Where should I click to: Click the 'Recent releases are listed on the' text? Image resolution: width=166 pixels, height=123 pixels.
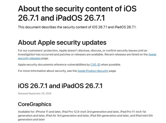tap(126, 54)
